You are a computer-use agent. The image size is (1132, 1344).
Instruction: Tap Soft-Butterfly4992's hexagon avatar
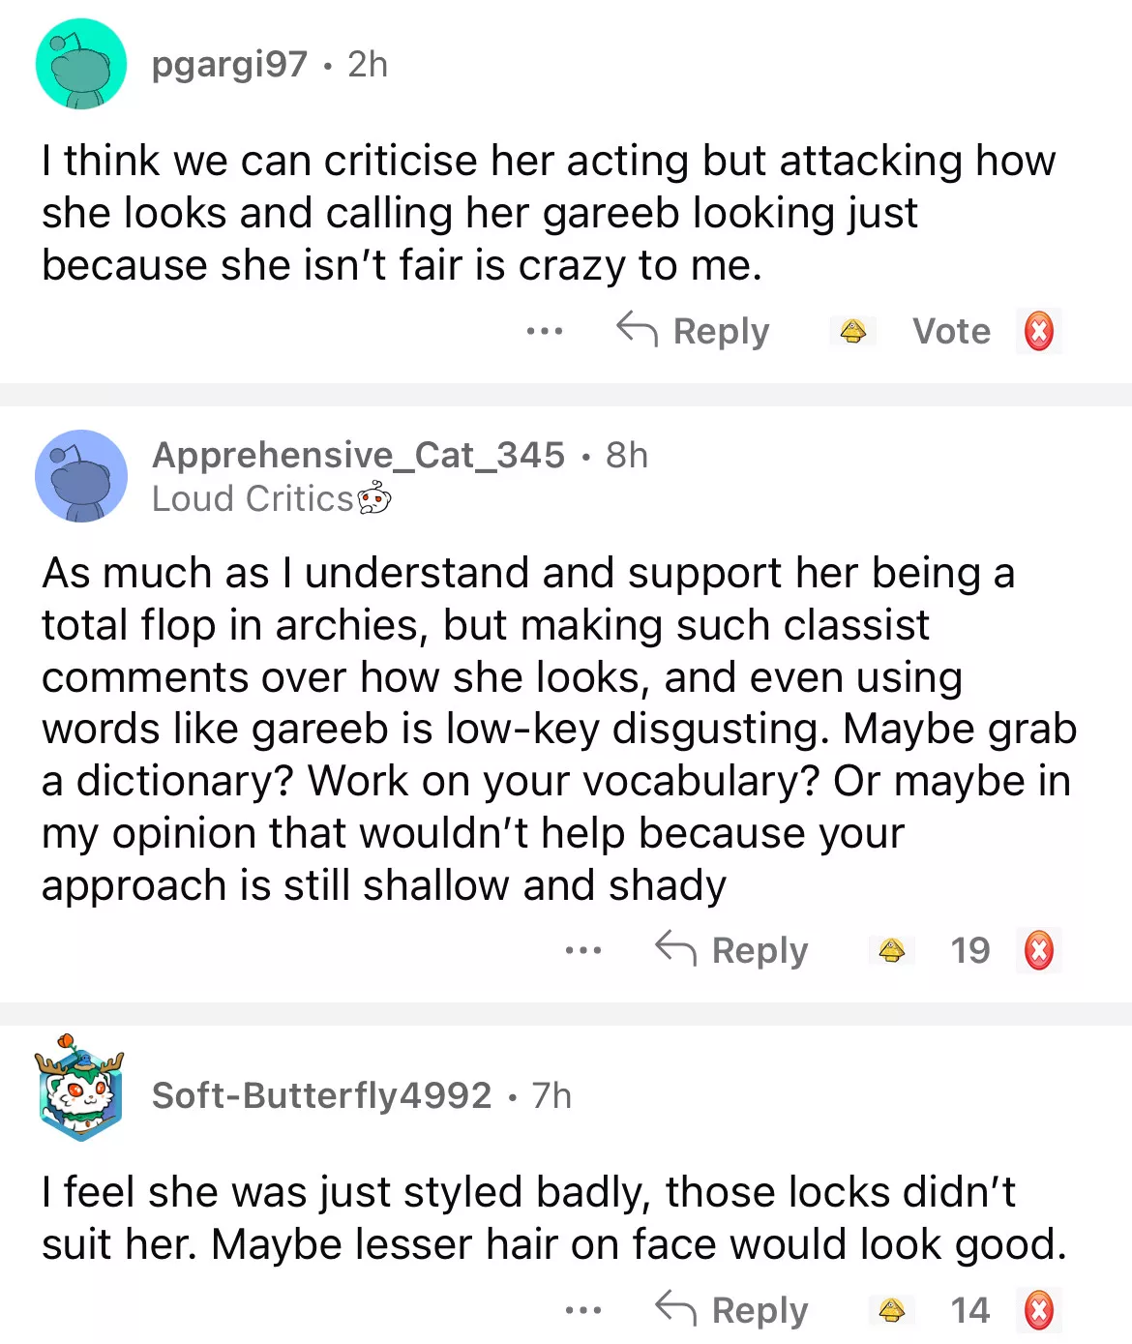click(x=81, y=1088)
